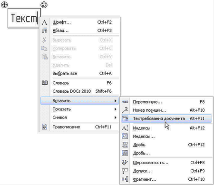Click the rotate handle above text box
This screenshot has width=214, height=185.
(44, 5)
